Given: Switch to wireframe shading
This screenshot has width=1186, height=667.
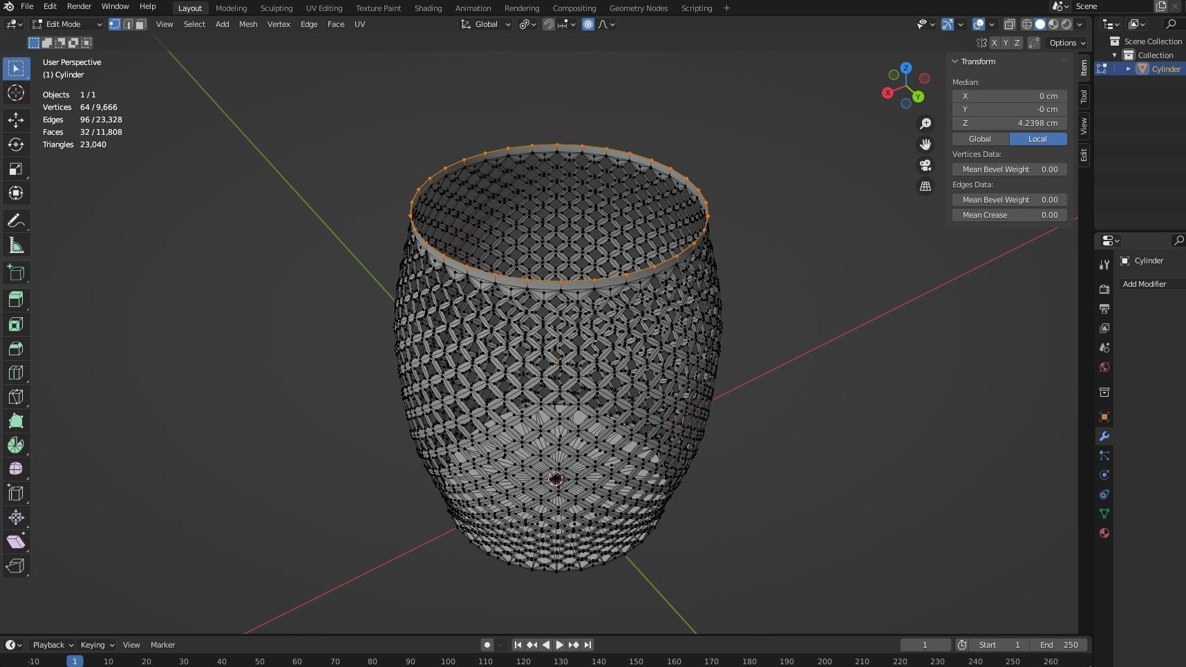Looking at the screenshot, I should tap(1027, 24).
